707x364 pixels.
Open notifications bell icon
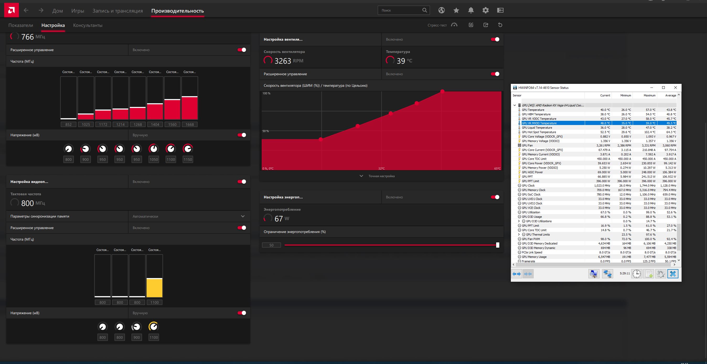point(471,10)
